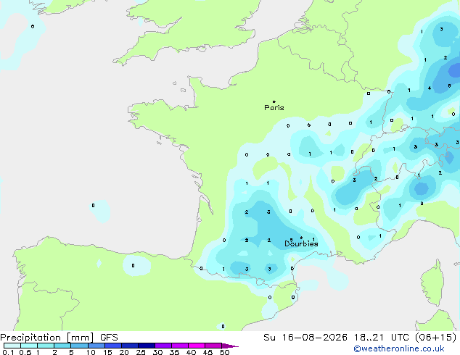Click the black dot marker above Paris
This screenshot has width=460, height=355.
(274, 101)
